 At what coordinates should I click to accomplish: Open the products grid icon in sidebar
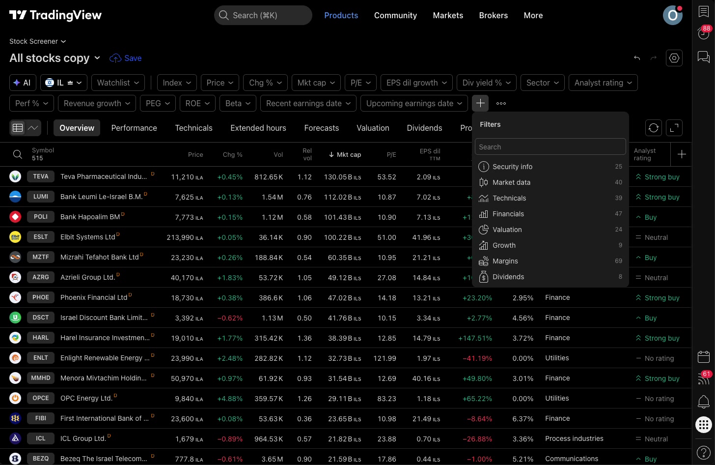[704, 425]
